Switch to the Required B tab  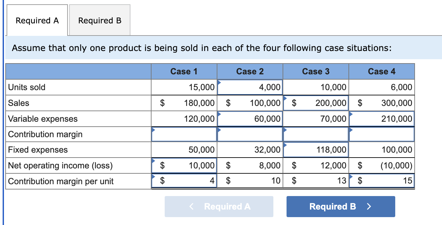pos(99,20)
